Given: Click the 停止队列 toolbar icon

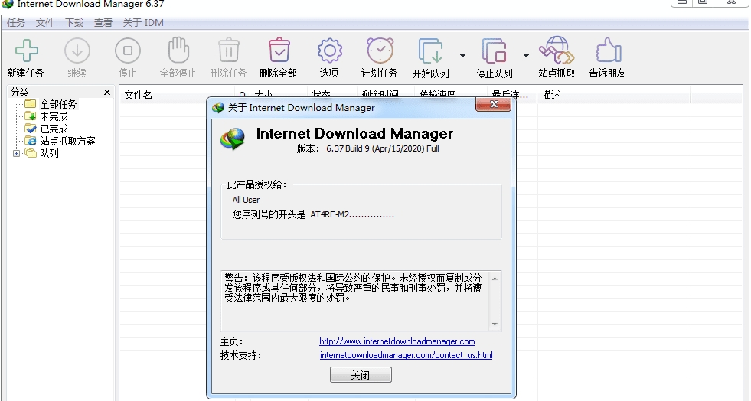Looking at the screenshot, I should (495, 51).
